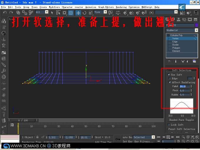The height and width of the screenshot is (150, 200).
Task: Click the Mirror tool icon
Action: 182,13
